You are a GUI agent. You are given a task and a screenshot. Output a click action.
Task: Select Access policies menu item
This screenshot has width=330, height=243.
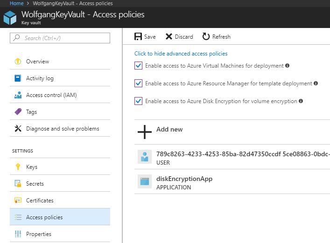pyautogui.click(x=60, y=217)
